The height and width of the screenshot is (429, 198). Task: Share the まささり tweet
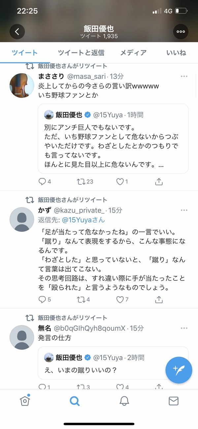[x=159, y=182]
